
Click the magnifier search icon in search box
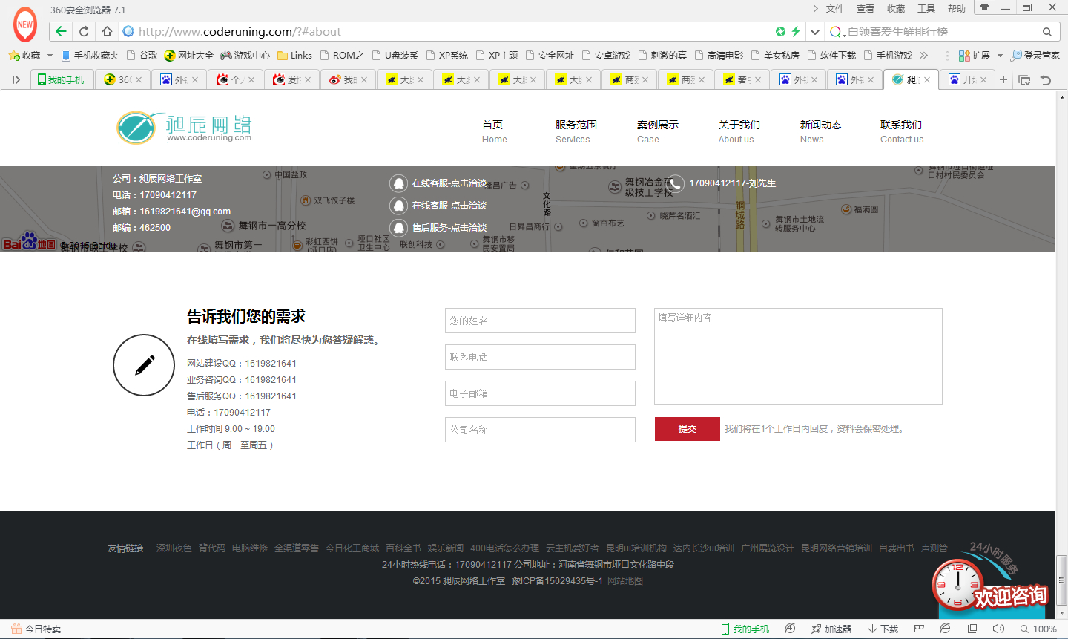1047,32
